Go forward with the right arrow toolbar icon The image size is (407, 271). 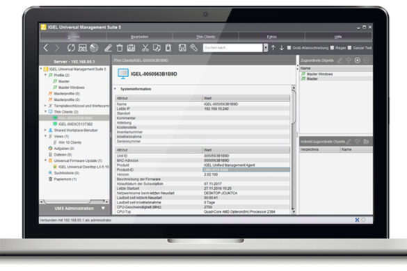(57, 48)
